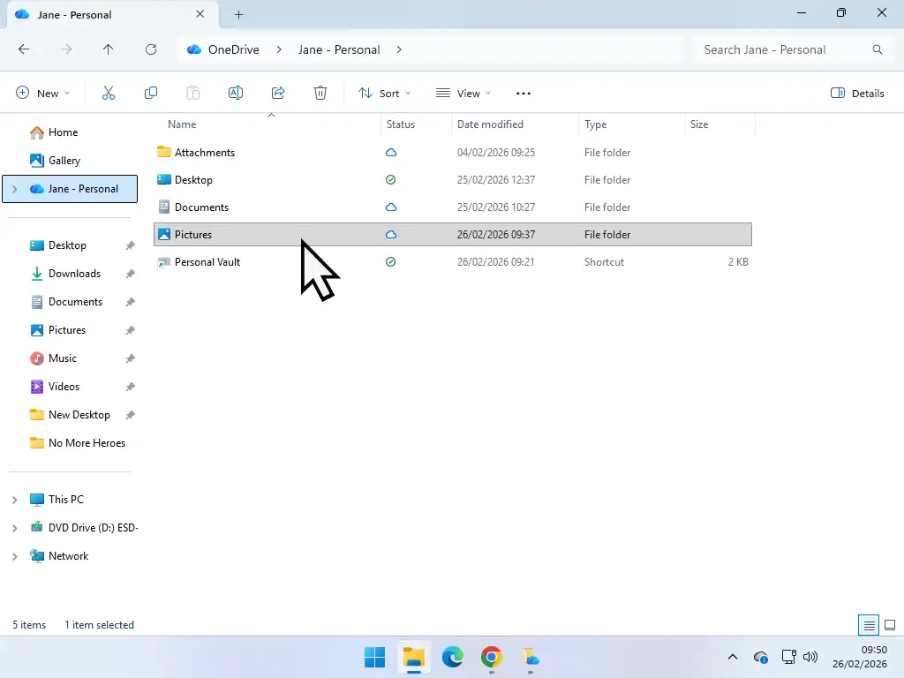
Task: Click the New button to create an item
Action: [x=41, y=93]
